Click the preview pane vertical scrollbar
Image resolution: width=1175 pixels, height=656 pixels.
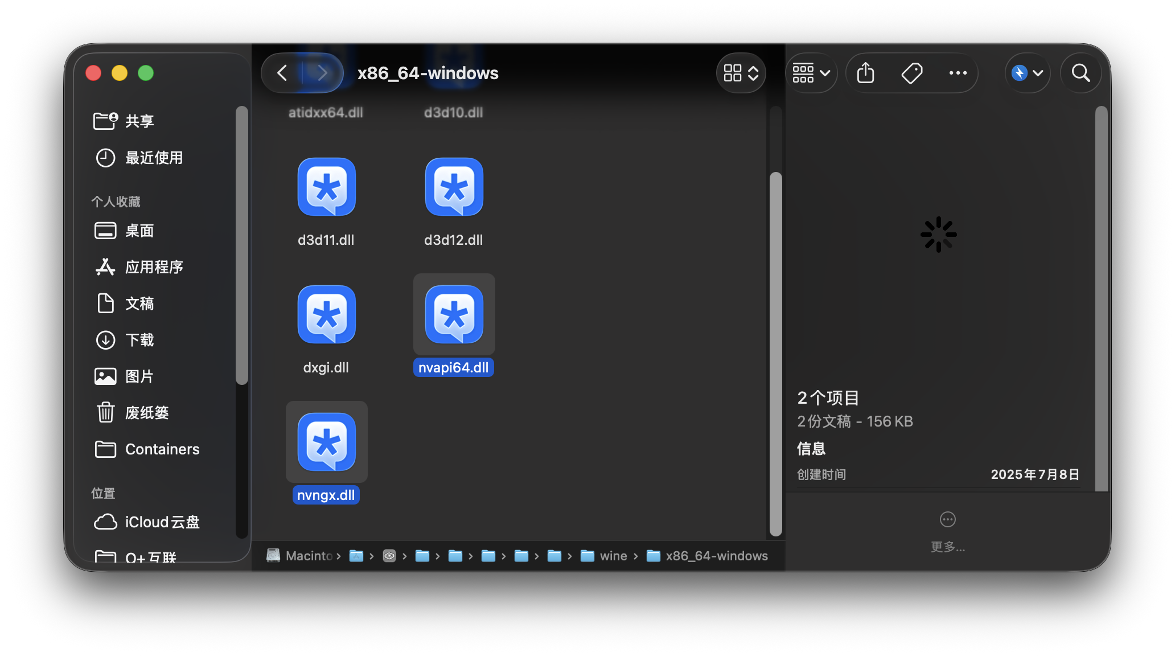tap(1102, 299)
